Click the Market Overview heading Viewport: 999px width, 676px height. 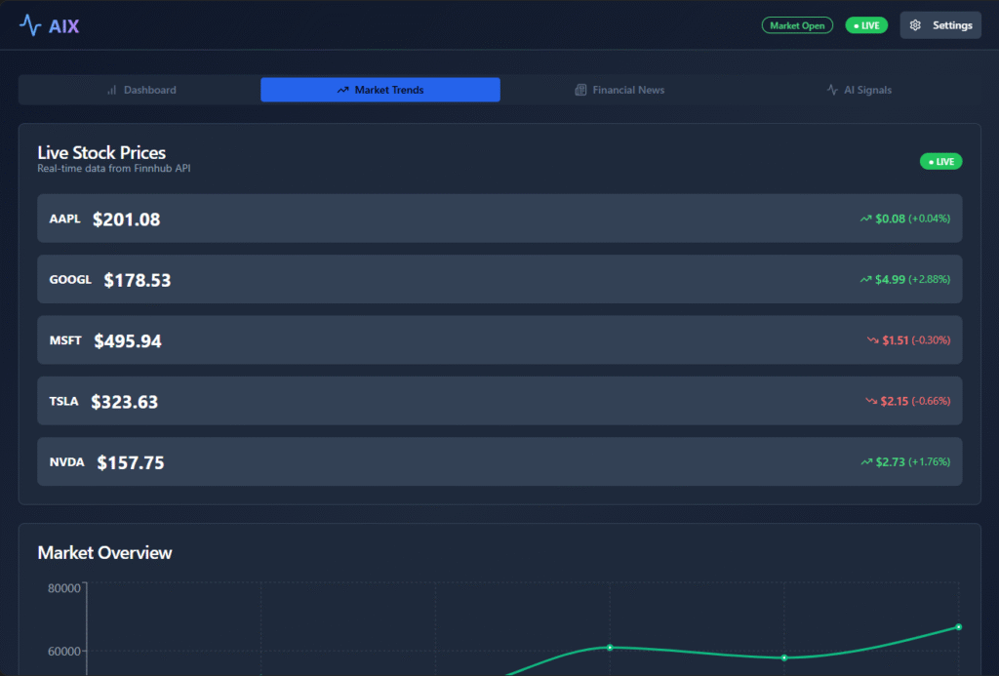[x=104, y=552]
